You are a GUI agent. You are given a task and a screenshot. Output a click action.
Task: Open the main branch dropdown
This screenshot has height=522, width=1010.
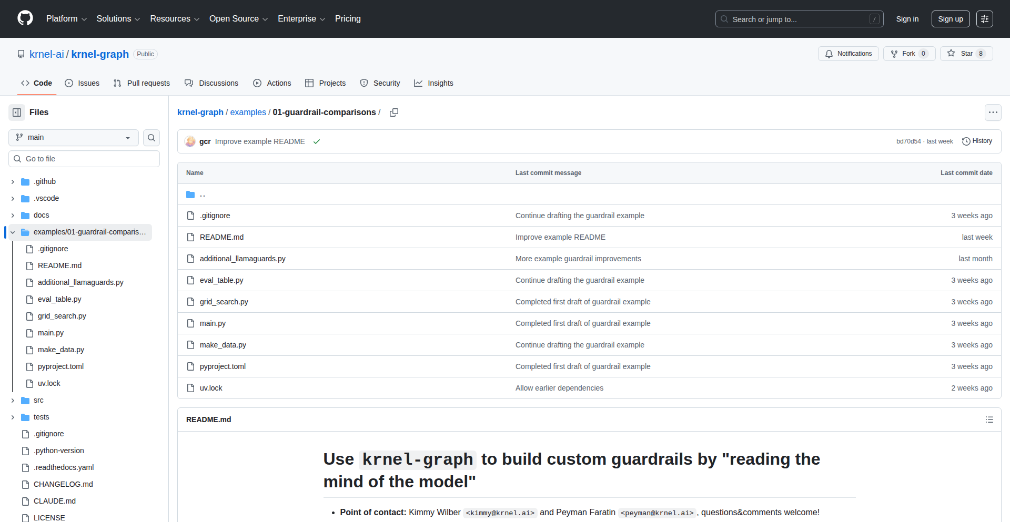(74, 138)
